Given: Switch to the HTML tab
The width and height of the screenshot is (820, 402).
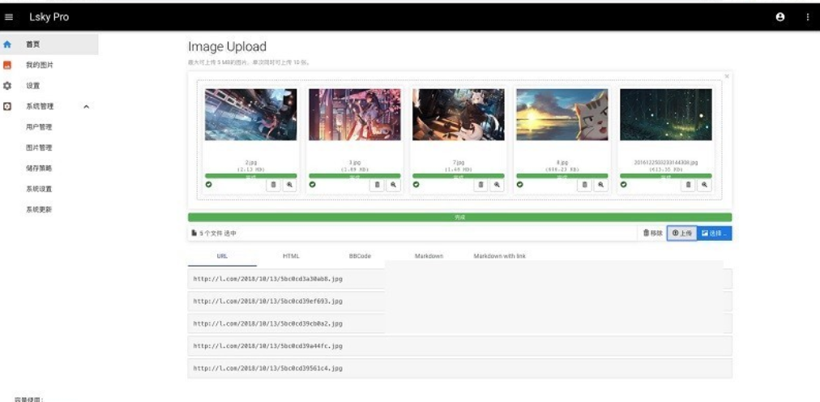Looking at the screenshot, I should coord(291,256).
